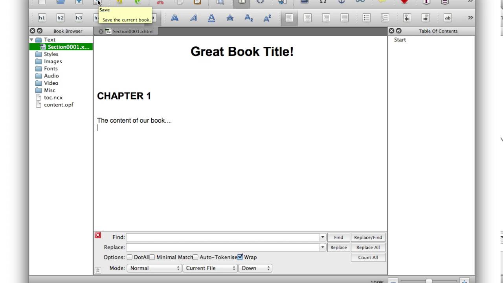Enable the DotAll checkbox
The width and height of the screenshot is (503, 283).
(129, 257)
